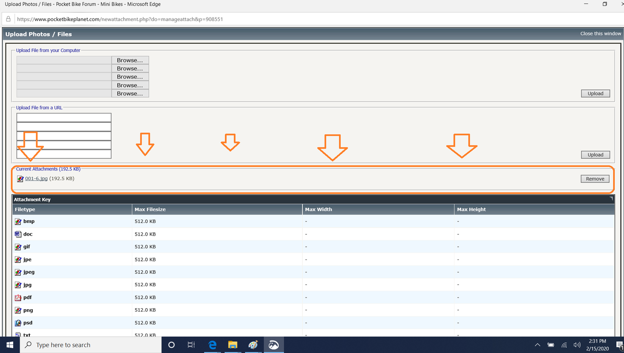The height and width of the screenshot is (353, 624).
Task: Click the browser address bar URL
Action: [x=120, y=19]
